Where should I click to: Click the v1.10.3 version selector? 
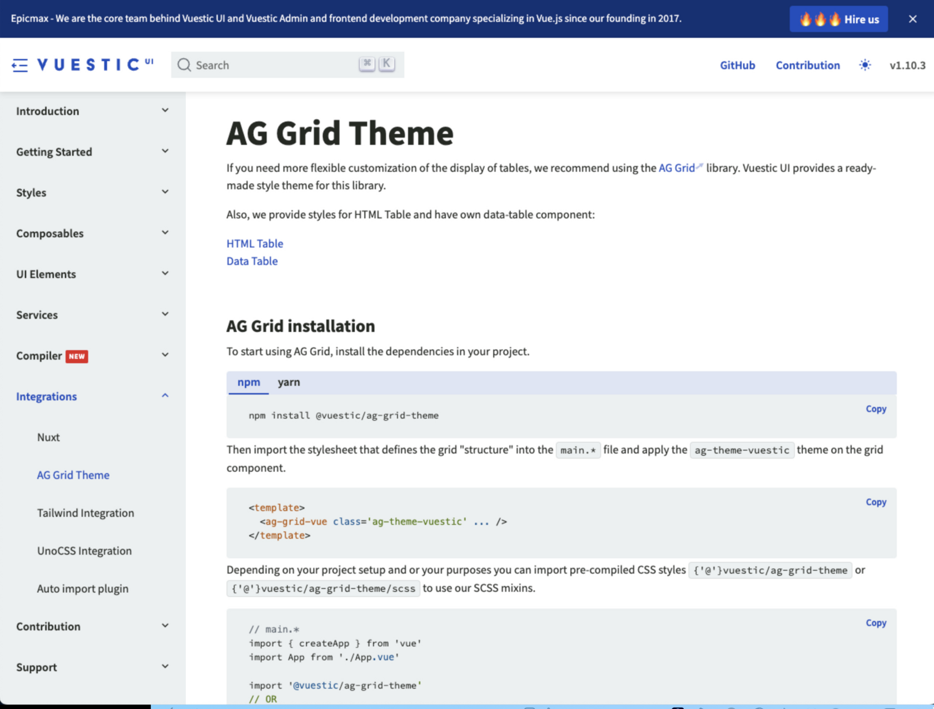(907, 65)
